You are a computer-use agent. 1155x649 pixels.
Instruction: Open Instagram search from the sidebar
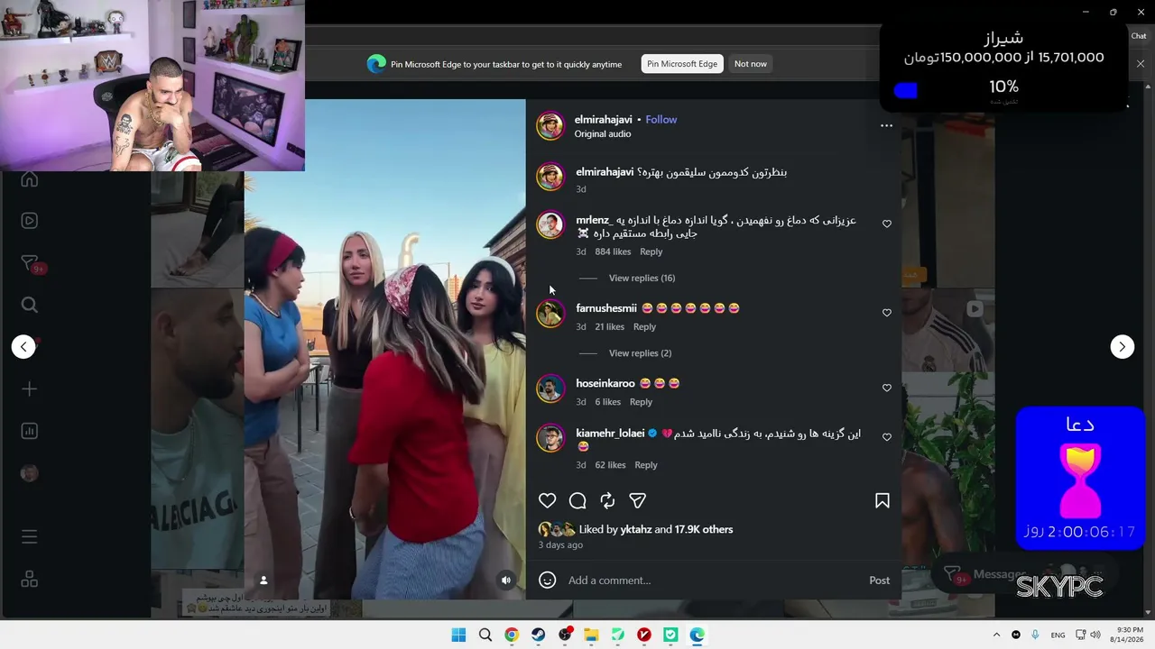click(29, 305)
